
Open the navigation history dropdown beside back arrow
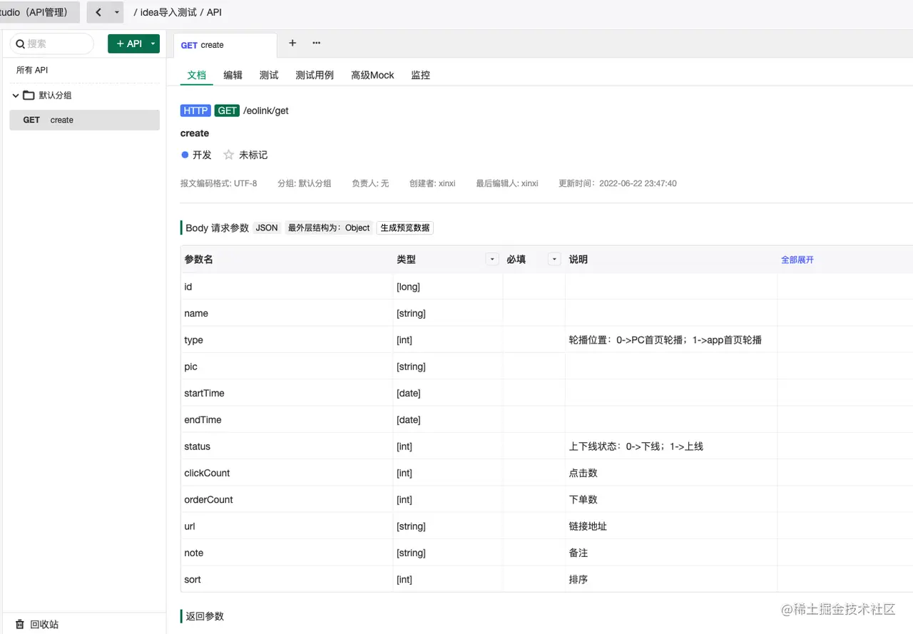click(116, 12)
